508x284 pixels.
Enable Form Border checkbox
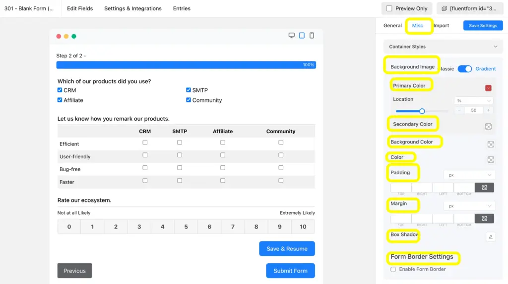(393, 269)
